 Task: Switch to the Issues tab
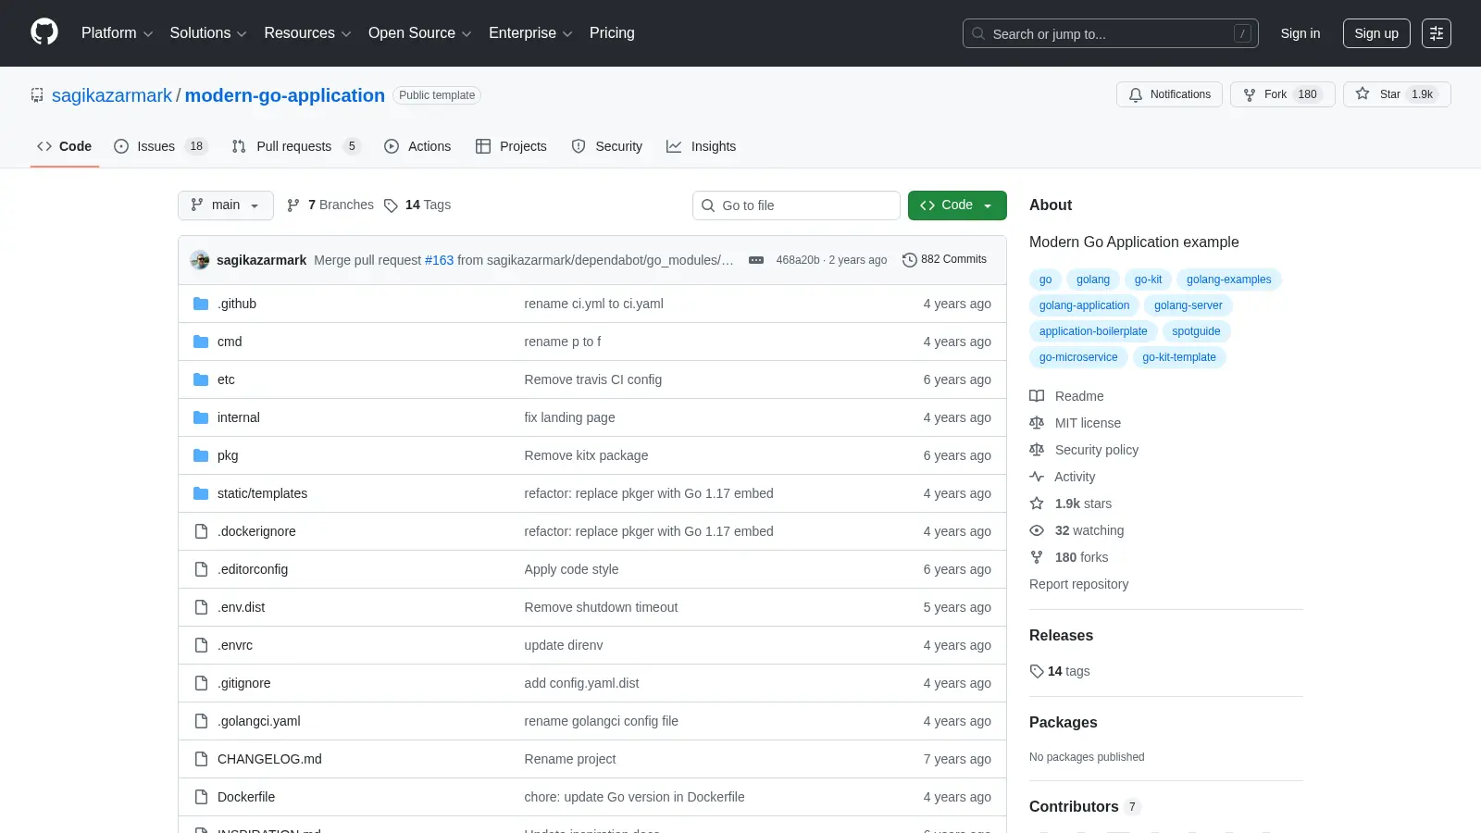(160, 146)
